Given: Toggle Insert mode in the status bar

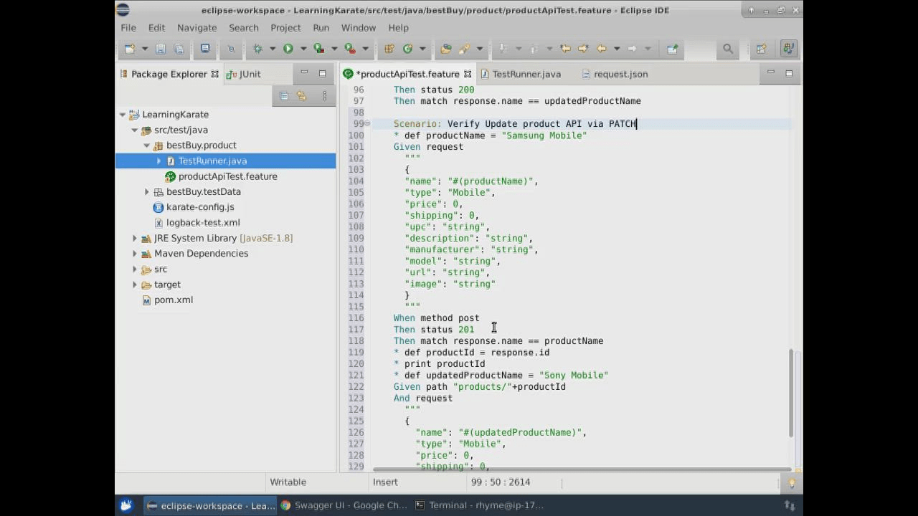Looking at the screenshot, I should tap(385, 482).
